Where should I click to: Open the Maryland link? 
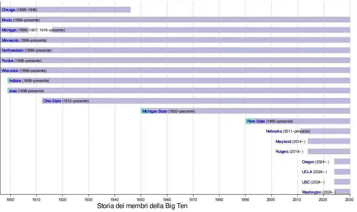point(283,141)
